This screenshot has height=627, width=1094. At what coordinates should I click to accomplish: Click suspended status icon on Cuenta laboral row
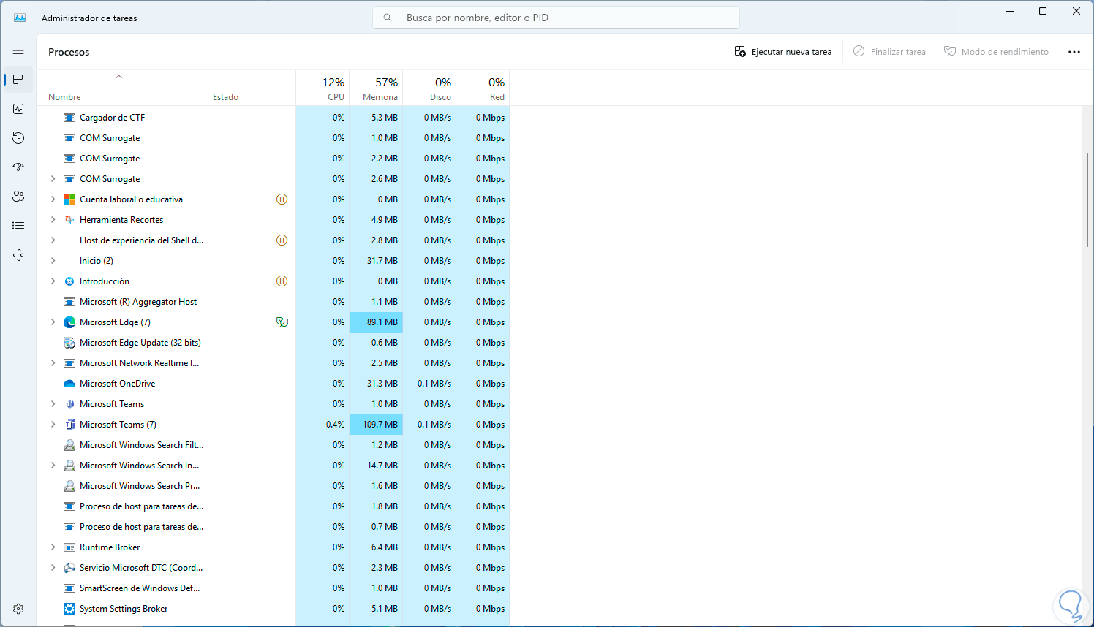[282, 199]
